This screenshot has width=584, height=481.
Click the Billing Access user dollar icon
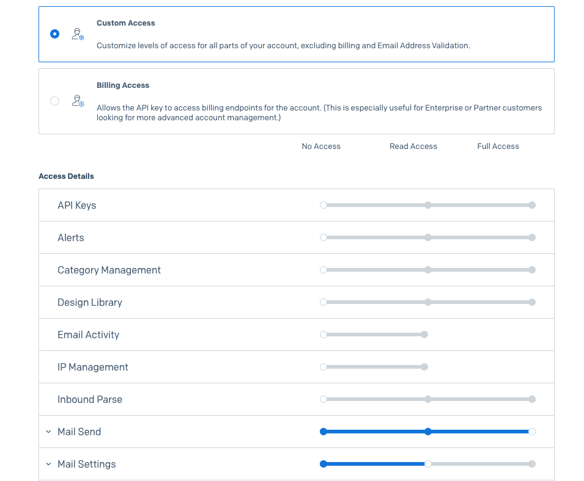pos(77,101)
